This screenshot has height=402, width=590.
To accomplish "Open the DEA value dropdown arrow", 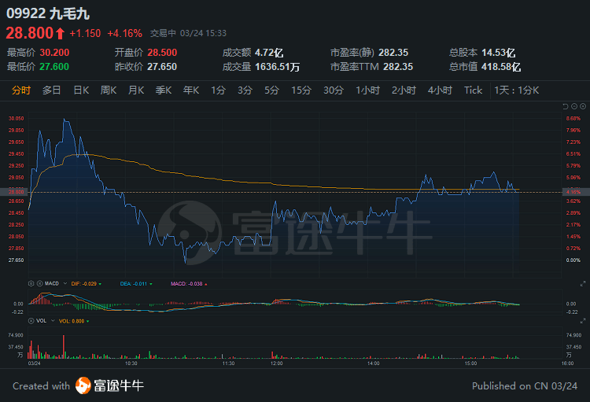I will [151, 284].
